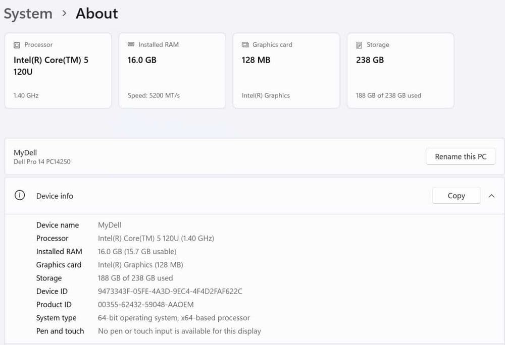This screenshot has height=345, width=505.
Task: Select Product ID value 00355-62432-59048-AAOEM
Action: coord(146,305)
